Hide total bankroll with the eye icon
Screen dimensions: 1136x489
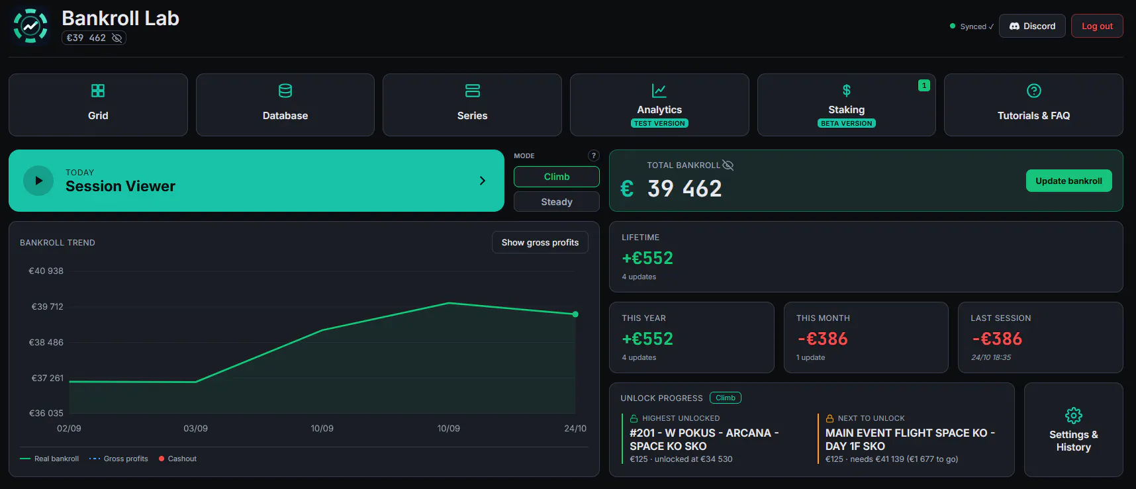tap(728, 165)
